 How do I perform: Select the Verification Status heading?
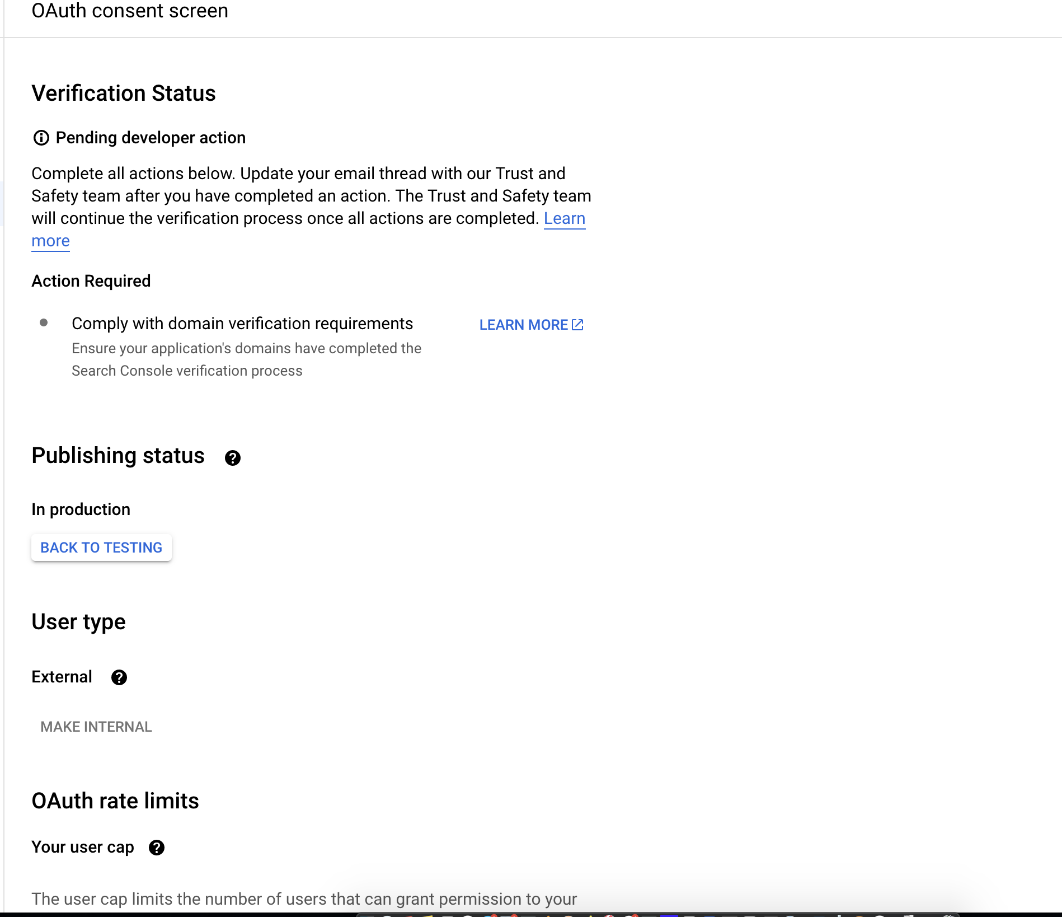coord(124,93)
